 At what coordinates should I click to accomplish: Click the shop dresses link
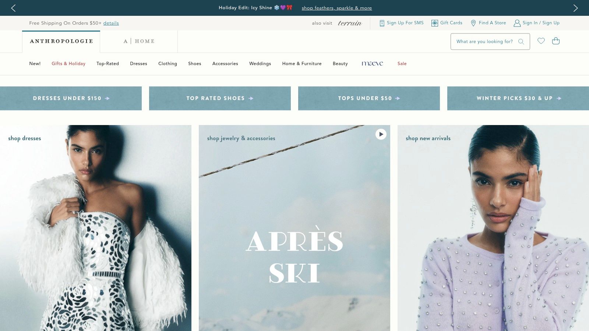pyautogui.click(x=24, y=138)
